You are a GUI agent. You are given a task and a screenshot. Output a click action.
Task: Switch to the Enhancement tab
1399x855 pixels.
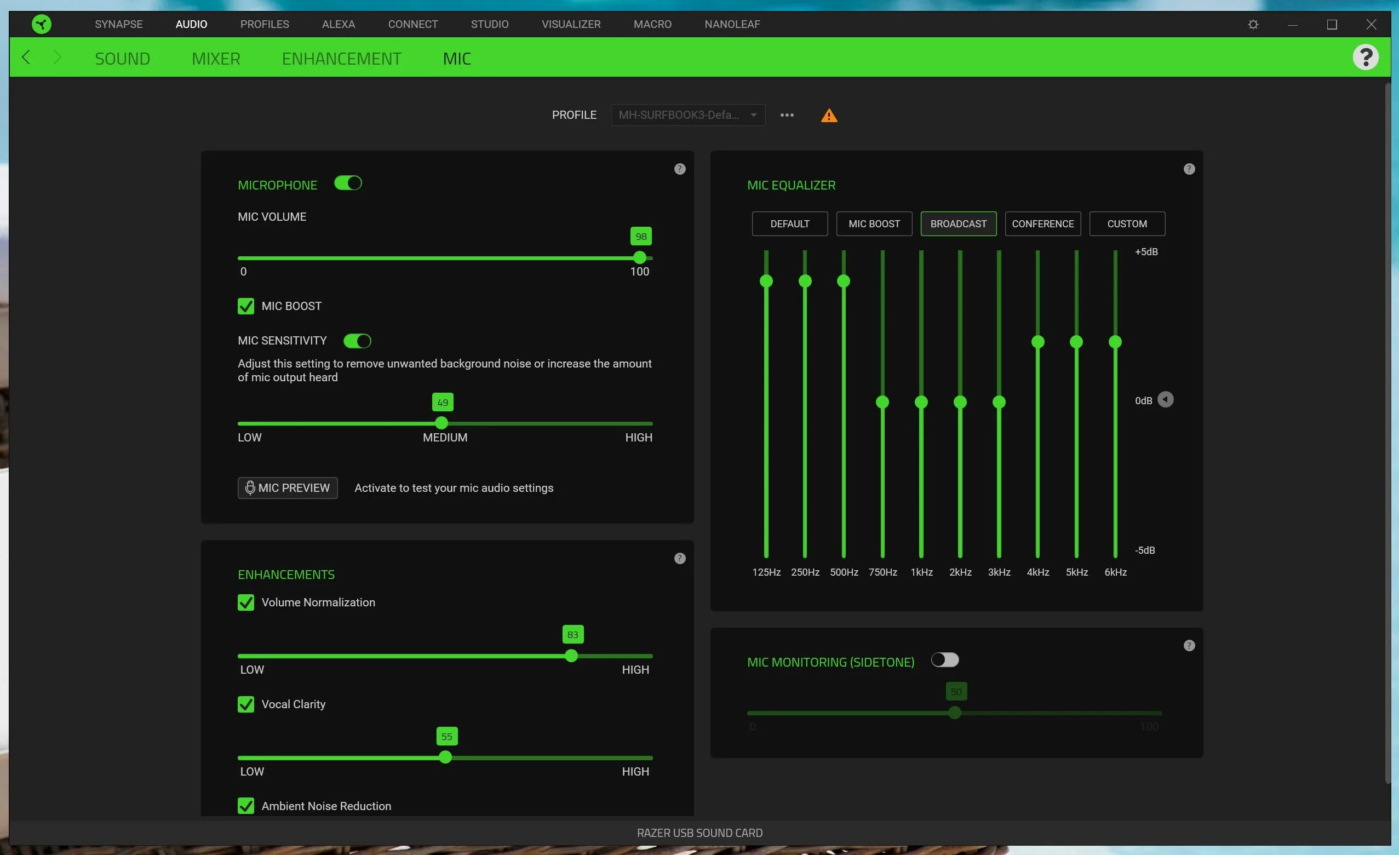click(x=341, y=59)
